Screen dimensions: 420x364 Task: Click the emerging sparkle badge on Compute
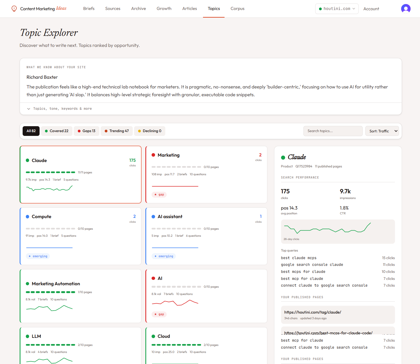coord(38,256)
